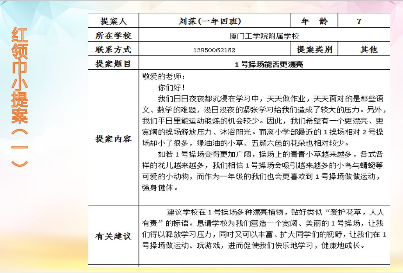The width and height of the screenshot is (403, 273).
Task: Select the 提案类别 label cell
Action: pos(314,49)
